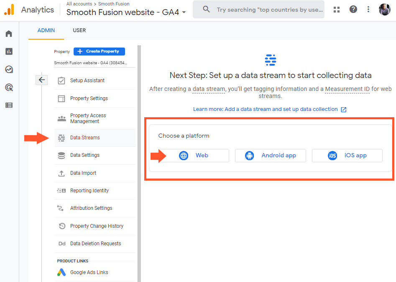The image size is (396, 282).
Task: Click the Setup Assistant checkbox icon
Action: coord(61,81)
